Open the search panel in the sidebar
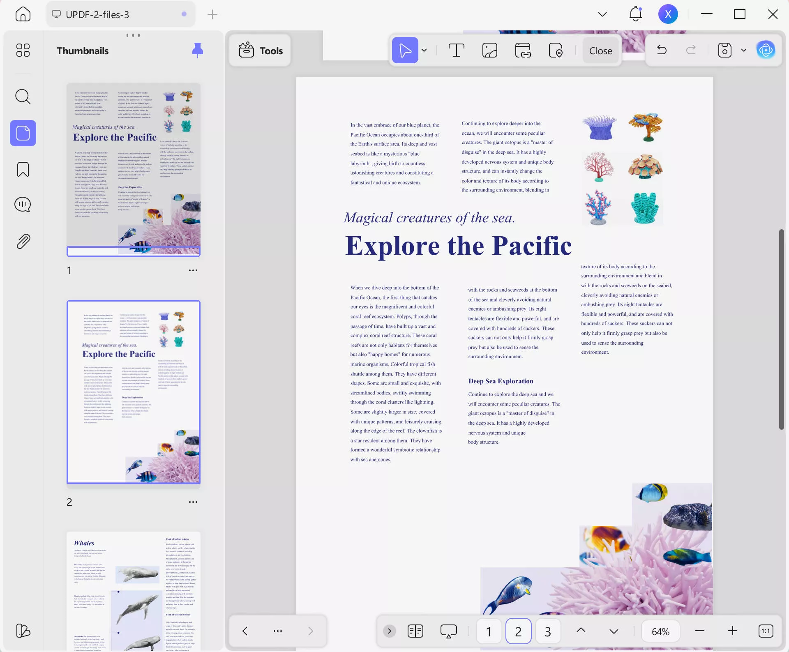This screenshot has height=652, width=789. click(x=23, y=97)
